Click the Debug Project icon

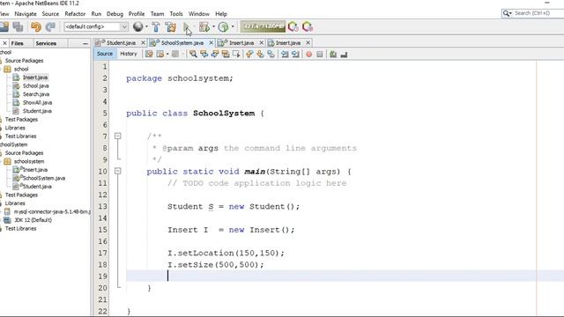[204, 27]
